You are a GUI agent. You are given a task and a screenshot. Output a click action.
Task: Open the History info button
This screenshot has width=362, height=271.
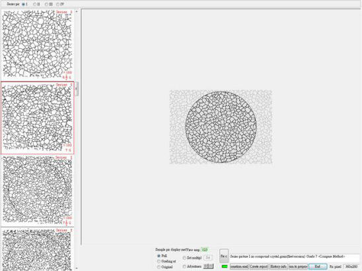pyautogui.click(x=278, y=266)
